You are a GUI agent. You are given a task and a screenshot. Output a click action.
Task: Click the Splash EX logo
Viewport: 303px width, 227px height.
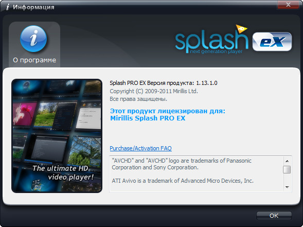pyautogui.click(x=234, y=40)
